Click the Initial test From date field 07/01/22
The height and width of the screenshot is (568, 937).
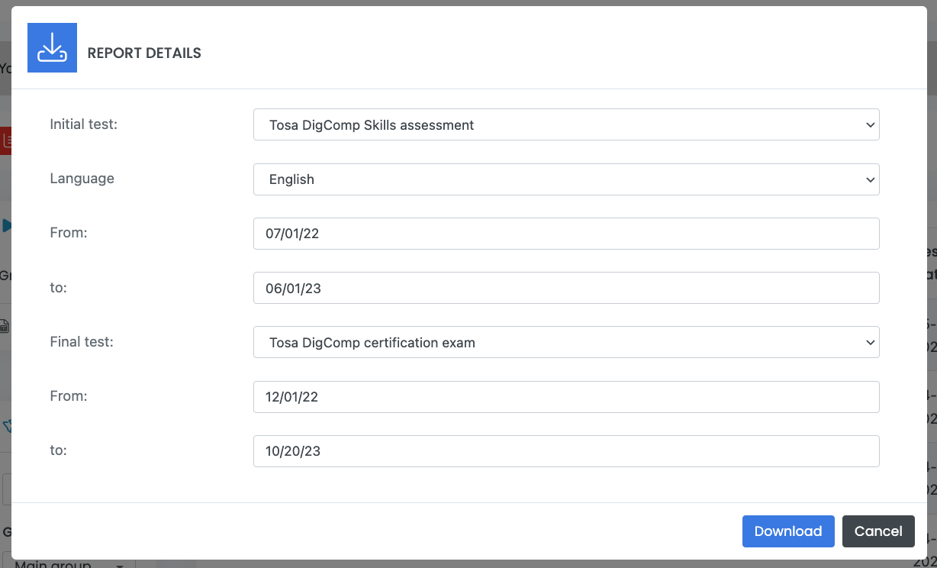coord(566,234)
